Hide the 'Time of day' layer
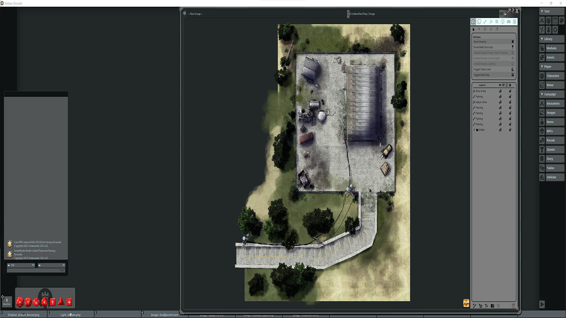Image resolution: width=566 pixels, height=318 pixels. (500, 91)
